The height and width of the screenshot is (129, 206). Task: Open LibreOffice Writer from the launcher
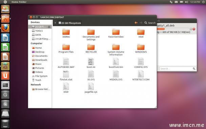(5, 38)
